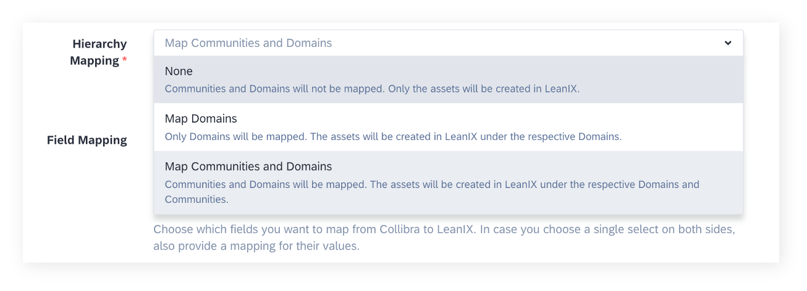
Task: Choose the Map Domains option
Action: click(x=448, y=127)
